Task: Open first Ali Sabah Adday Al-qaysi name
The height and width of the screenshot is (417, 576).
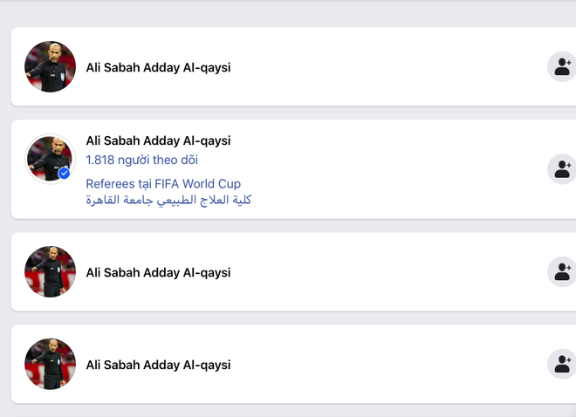Action: pyautogui.click(x=158, y=67)
